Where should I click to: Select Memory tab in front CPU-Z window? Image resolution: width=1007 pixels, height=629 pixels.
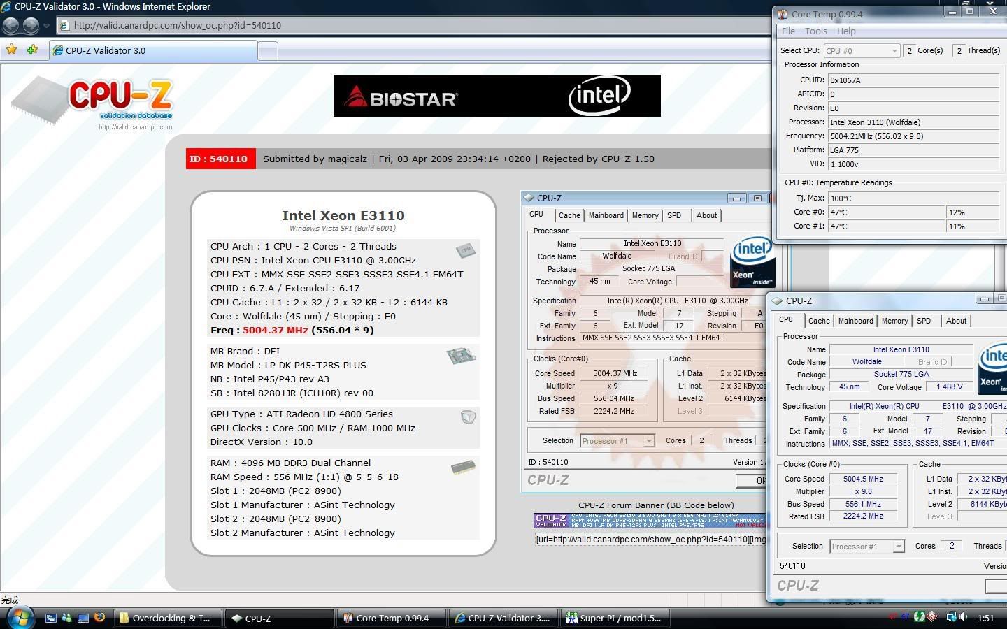pos(894,321)
